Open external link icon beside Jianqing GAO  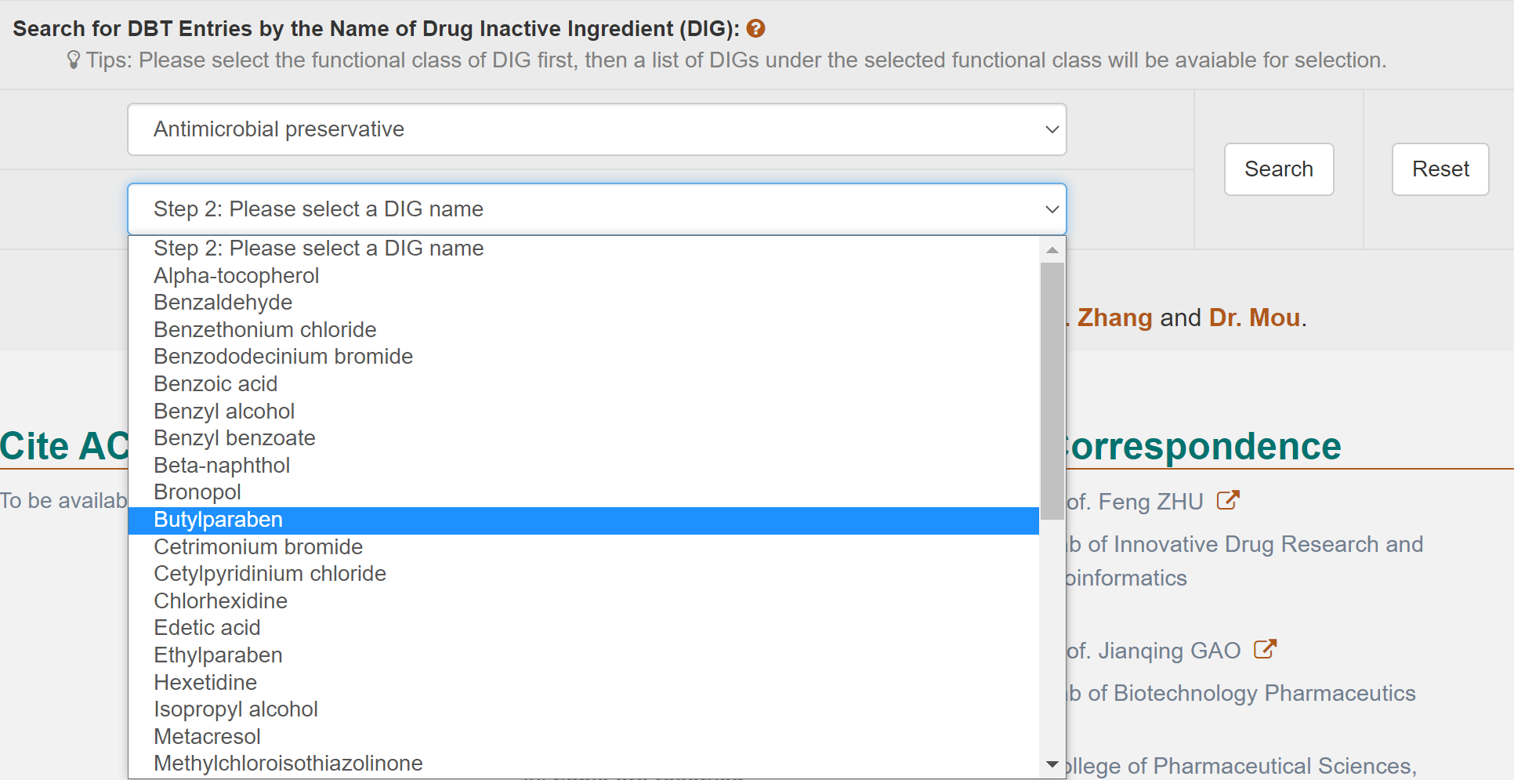(x=1265, y=649)
